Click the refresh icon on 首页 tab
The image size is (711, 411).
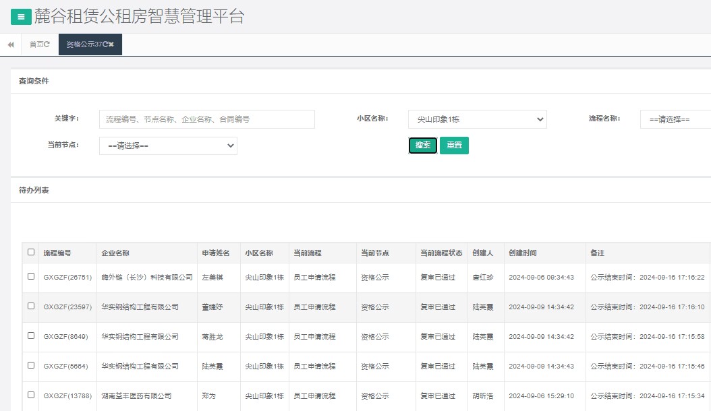click(x=47, y=44)
